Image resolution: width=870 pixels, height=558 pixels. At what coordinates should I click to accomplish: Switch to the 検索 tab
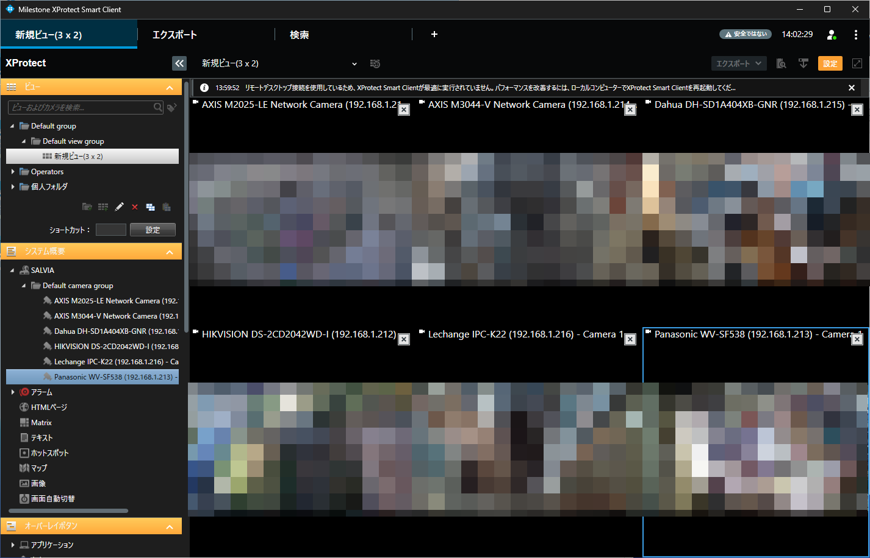click(299, 35)
